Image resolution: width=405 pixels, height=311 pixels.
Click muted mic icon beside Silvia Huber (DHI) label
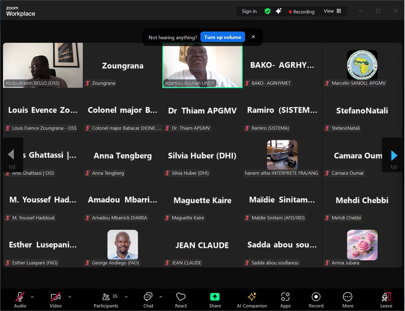pos(167,173)
